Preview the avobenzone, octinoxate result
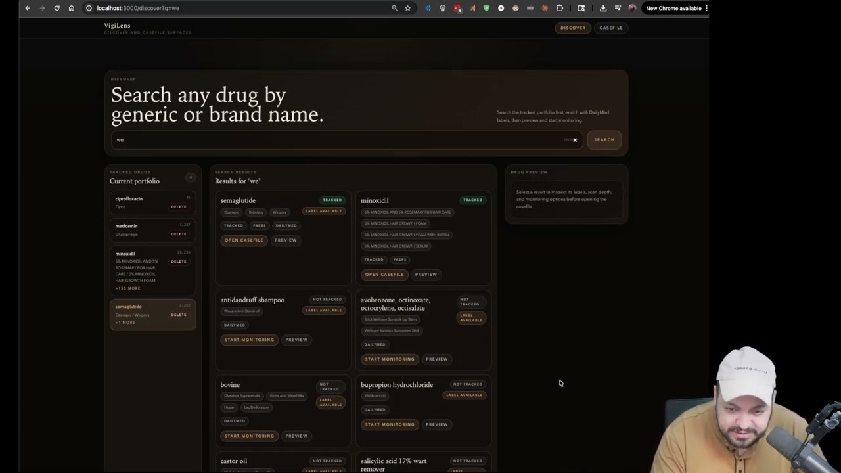 point(437,359)
